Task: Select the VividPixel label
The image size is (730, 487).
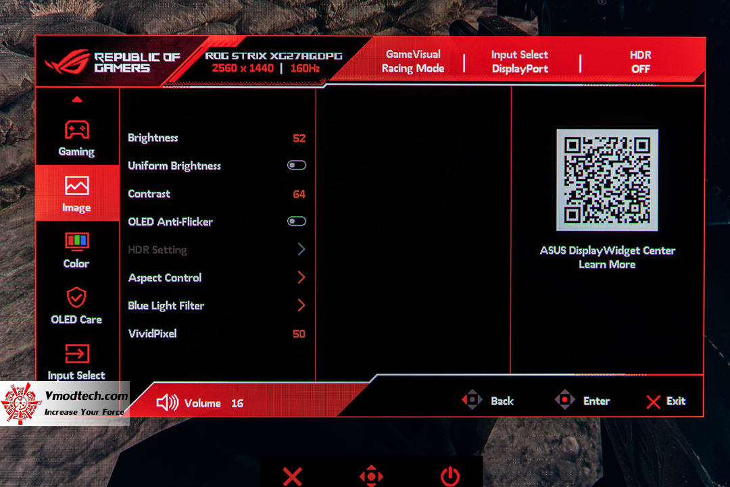Action: tap(152, 334)
